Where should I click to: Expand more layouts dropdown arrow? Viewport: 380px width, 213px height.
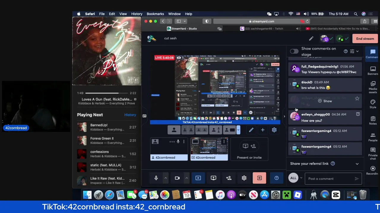point(238,130)
